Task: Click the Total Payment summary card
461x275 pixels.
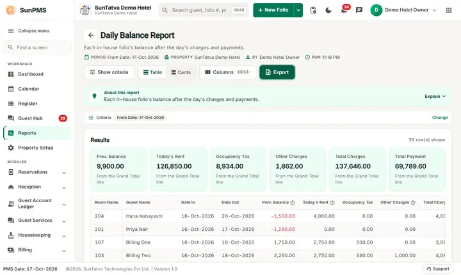Action: click(417, 169)
